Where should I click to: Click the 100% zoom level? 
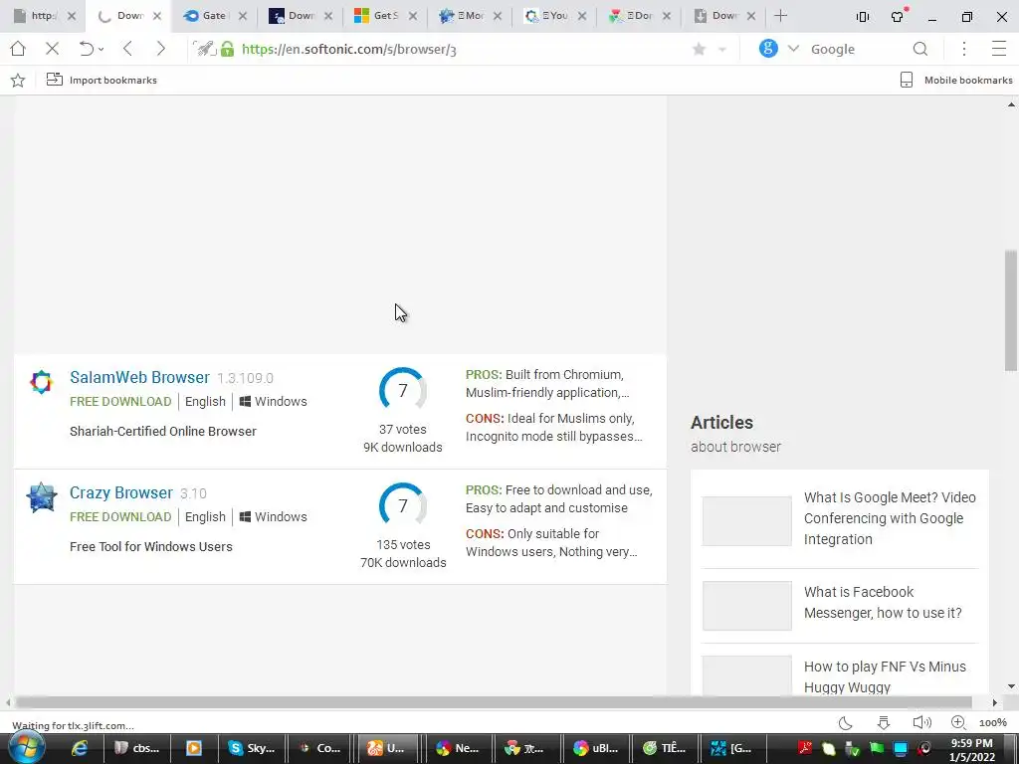(x=992, y=723)
